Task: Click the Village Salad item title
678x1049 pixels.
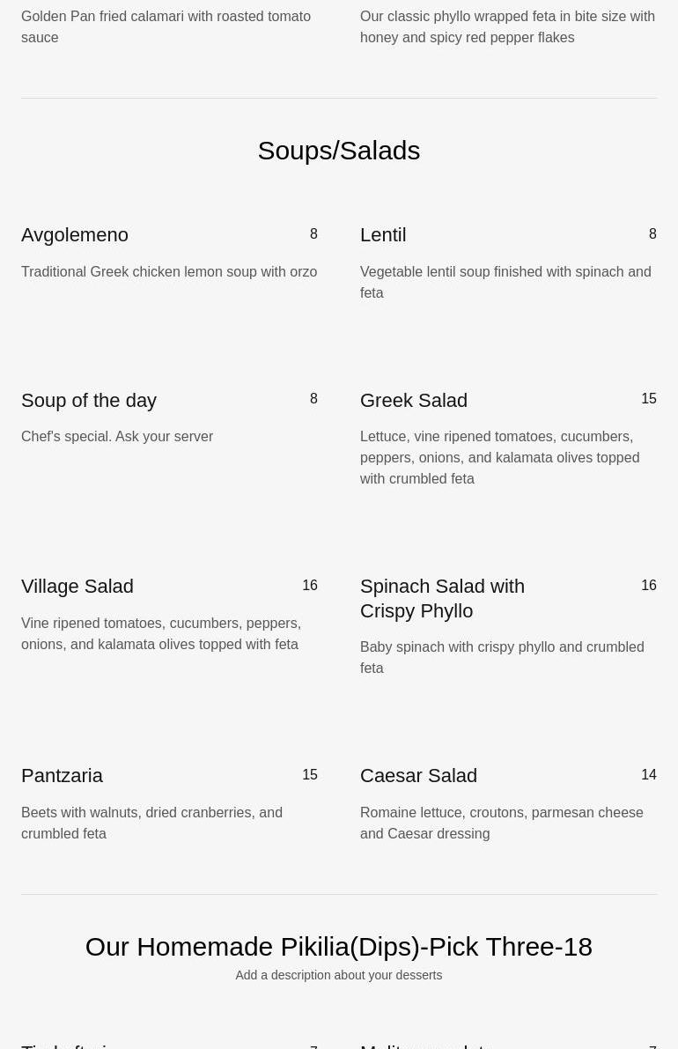Action: 77,587
